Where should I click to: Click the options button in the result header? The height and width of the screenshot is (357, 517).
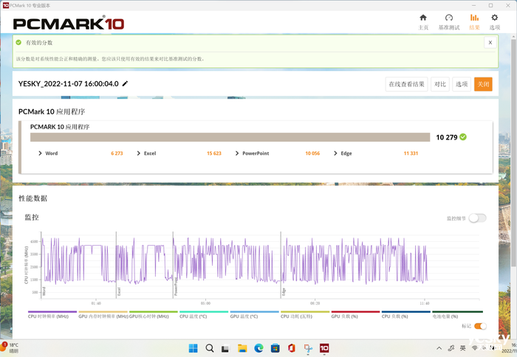click(462, 84)
